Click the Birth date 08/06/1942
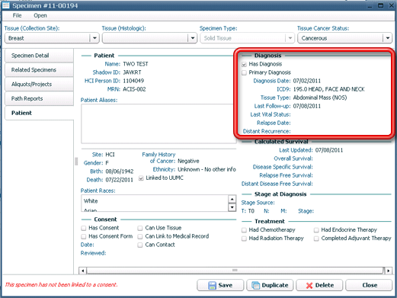 point(120,171)
